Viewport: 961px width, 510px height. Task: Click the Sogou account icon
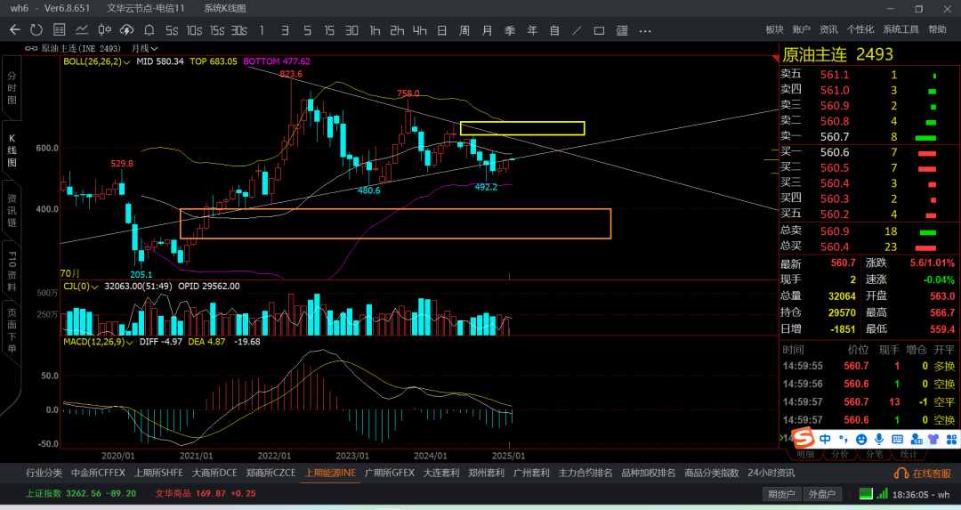pos(917,439)
